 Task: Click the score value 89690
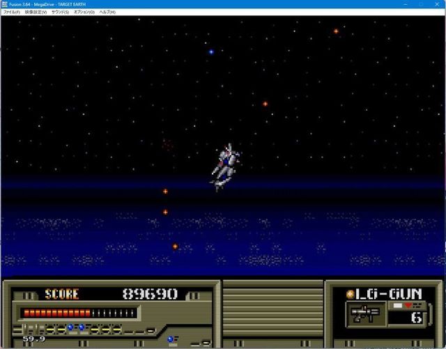pos(150,294)
